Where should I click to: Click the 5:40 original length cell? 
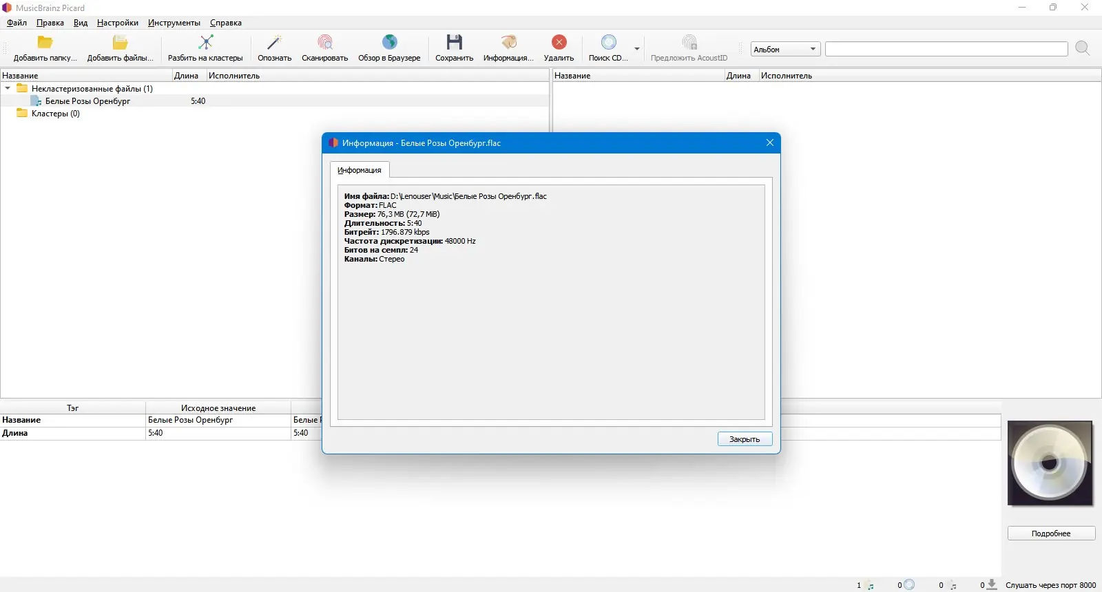pos(218,433)
